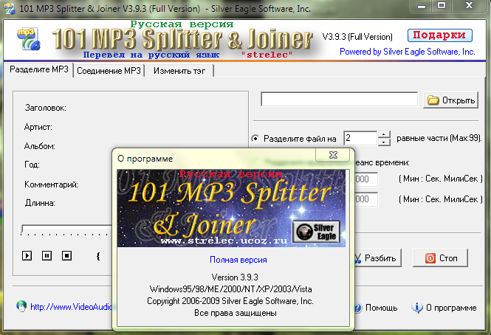Click the file path input field

tap(339, 99)
